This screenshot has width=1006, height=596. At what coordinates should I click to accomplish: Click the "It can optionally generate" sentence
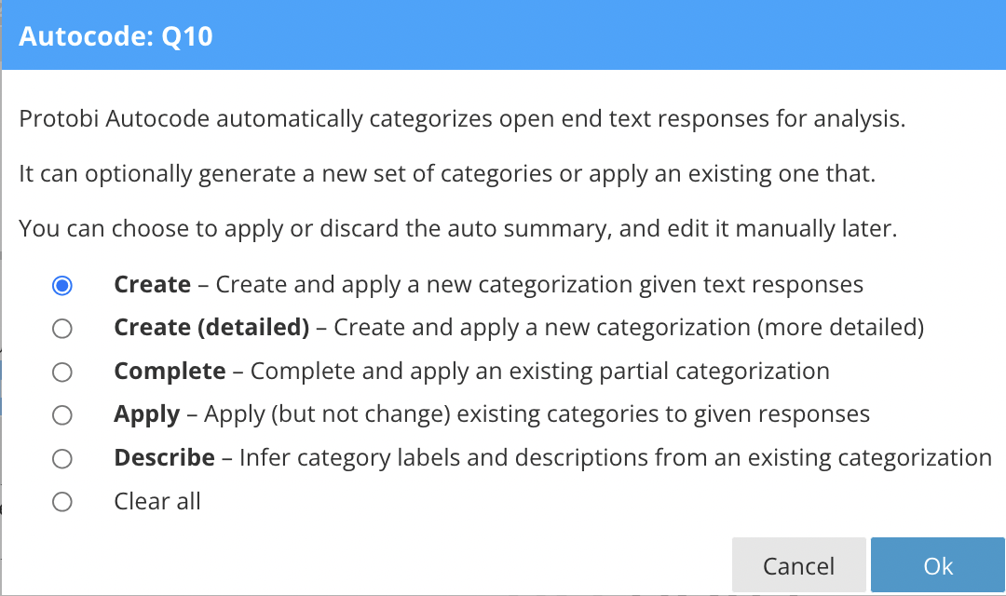pyautogui.click(x=447, y=175)
